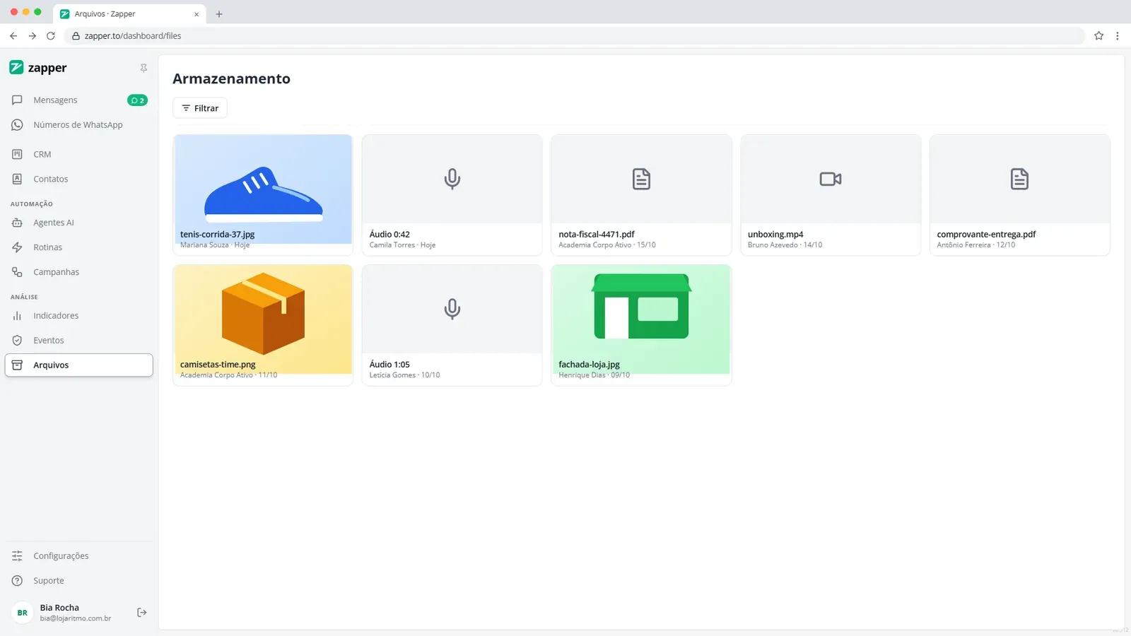Open the Mensagens chat icon
The height and width of the screenshot is (636, 1131).
(17, 100)
